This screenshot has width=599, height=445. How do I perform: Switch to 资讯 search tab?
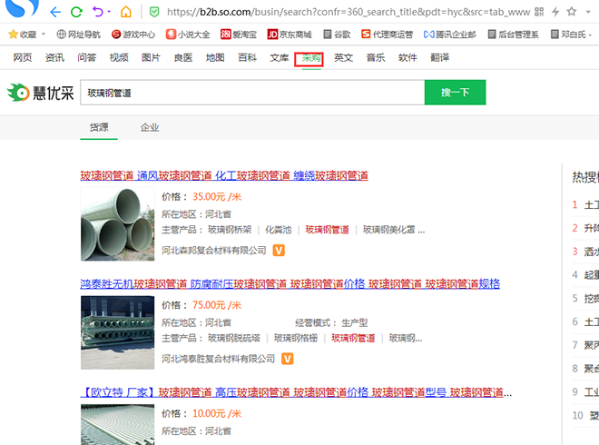pos(54,58)
